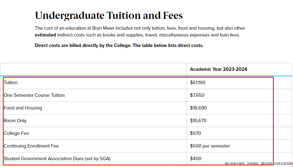Click the $7,650 amount cell
293x167 pixels.
coord(197,95)
